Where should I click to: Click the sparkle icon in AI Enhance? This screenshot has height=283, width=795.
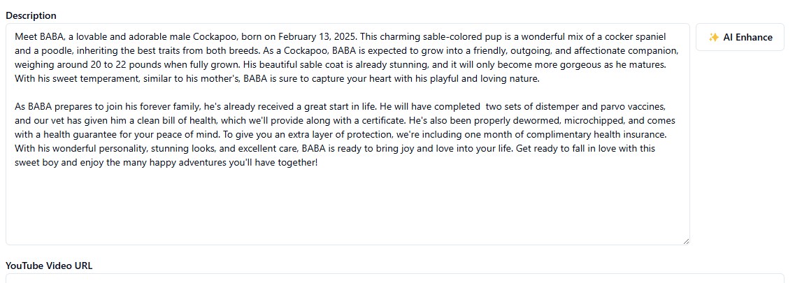(x=713, y=38)
